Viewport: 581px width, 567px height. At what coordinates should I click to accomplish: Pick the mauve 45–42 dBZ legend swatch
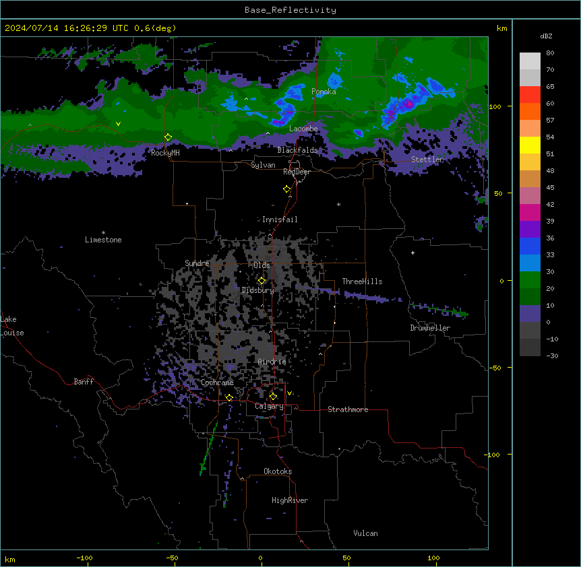[x=530, y=196]
